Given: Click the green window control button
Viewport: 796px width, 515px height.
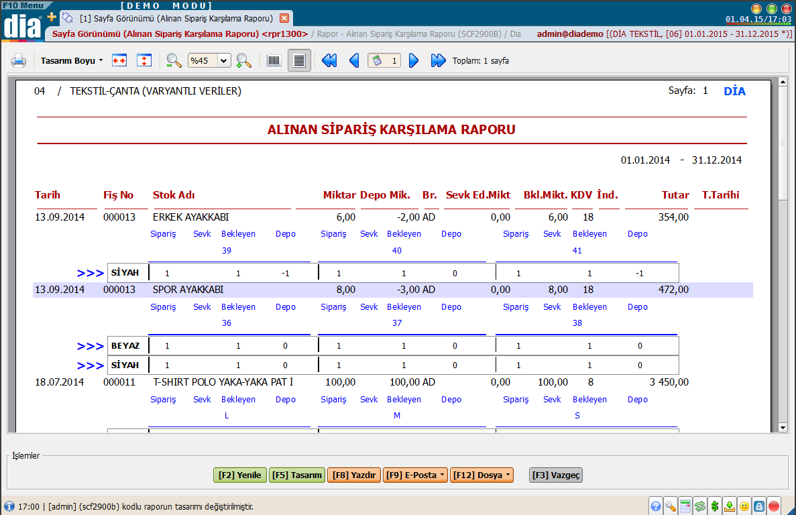Looking at the screenshot, I should (772, 9).
